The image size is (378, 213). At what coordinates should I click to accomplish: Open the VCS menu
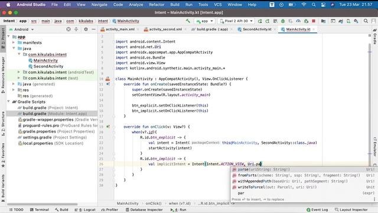click(218, 5)
